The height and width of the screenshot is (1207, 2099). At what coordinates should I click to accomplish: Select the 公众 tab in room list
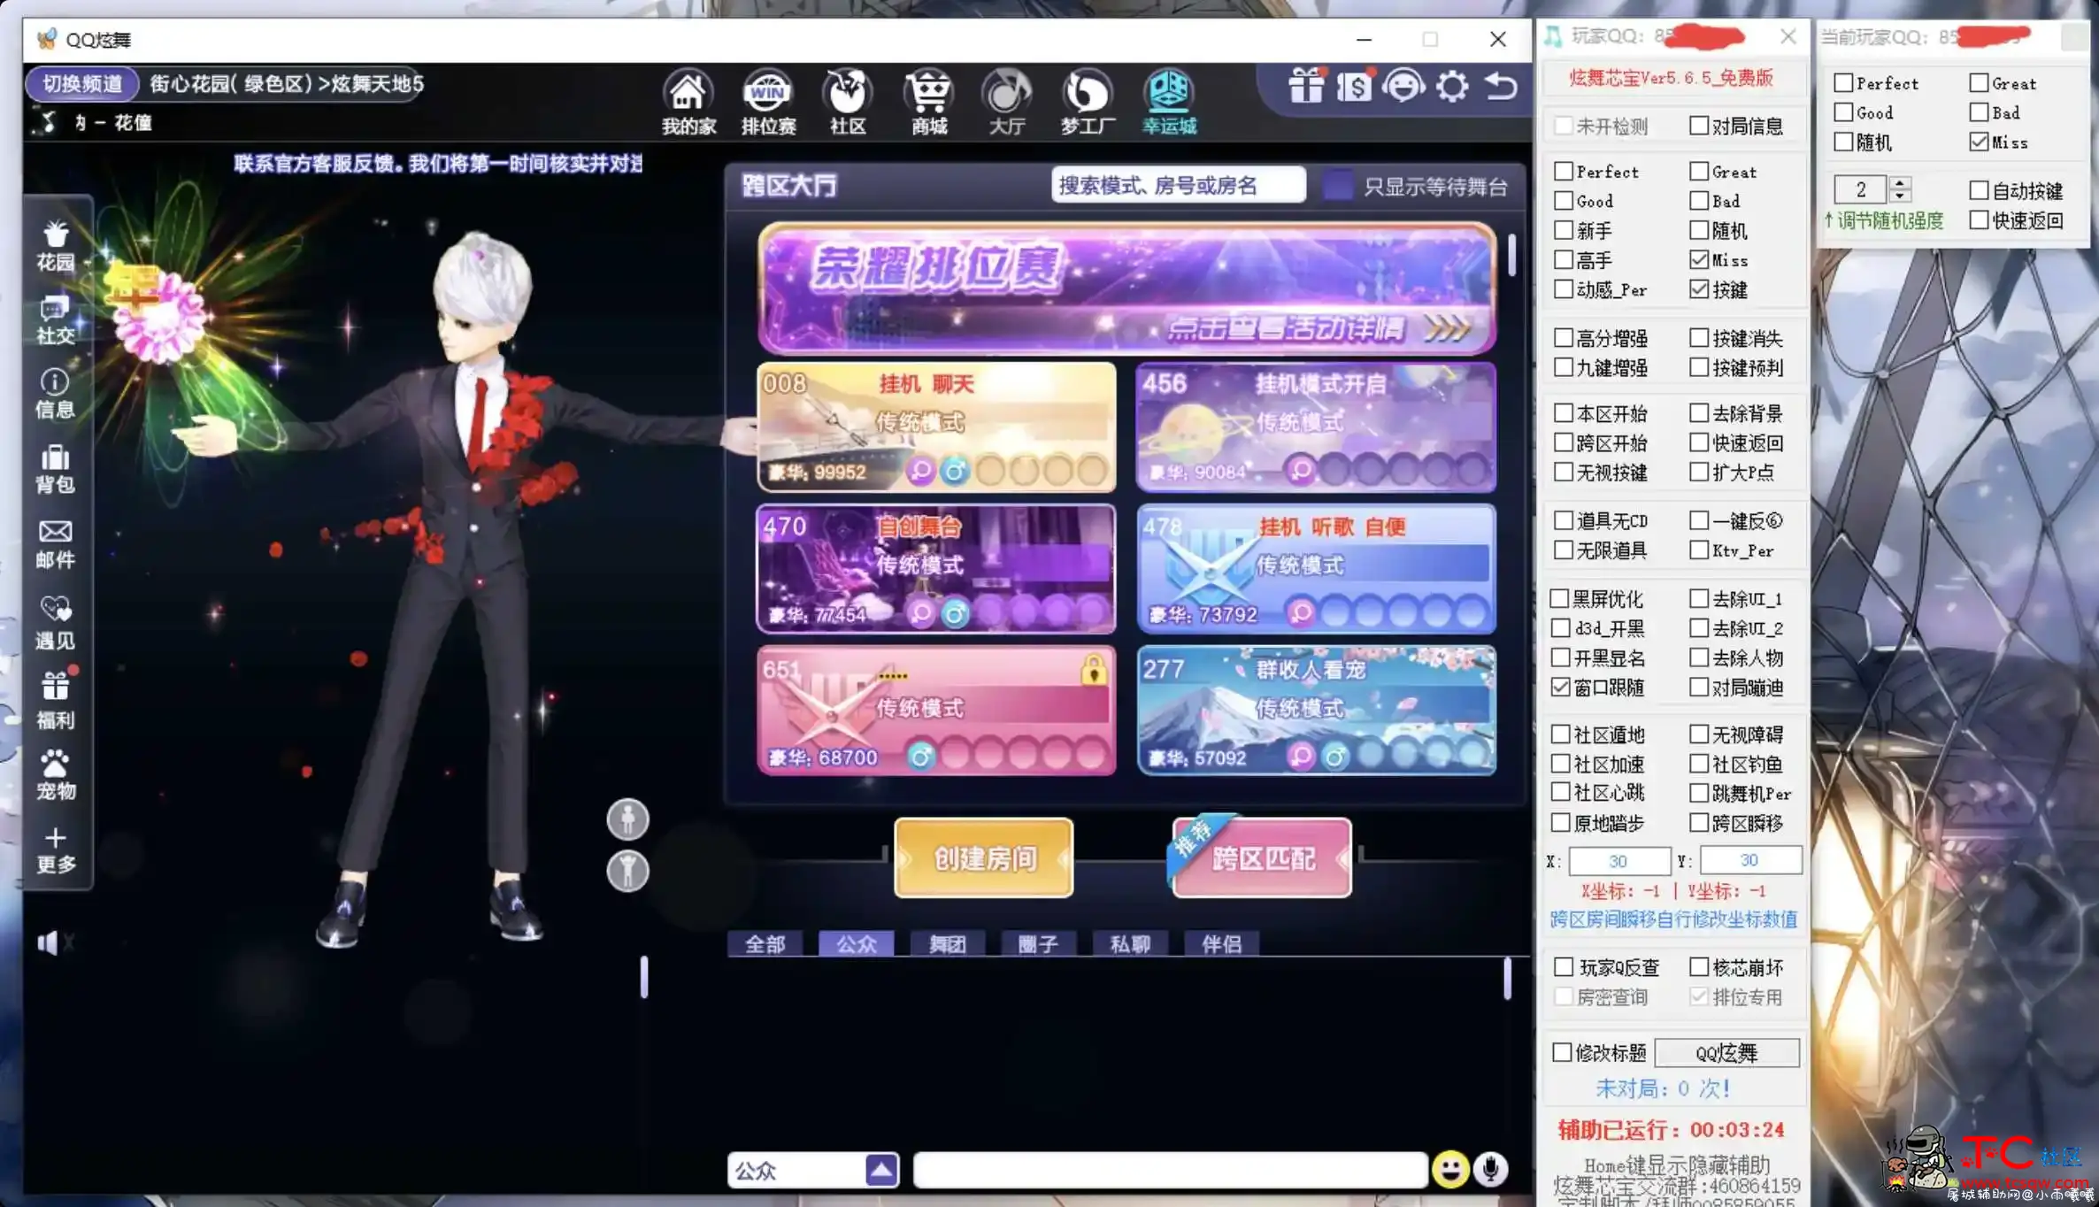pyautogui.click(x=853, y=943)
